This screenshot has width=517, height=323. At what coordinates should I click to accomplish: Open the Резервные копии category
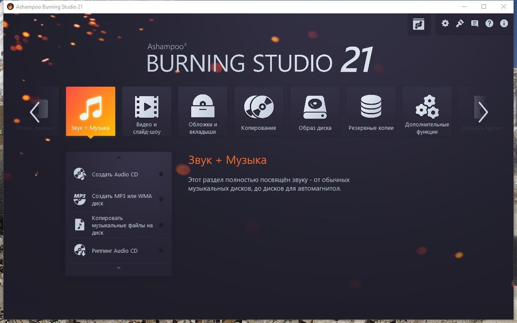point(371,112)
